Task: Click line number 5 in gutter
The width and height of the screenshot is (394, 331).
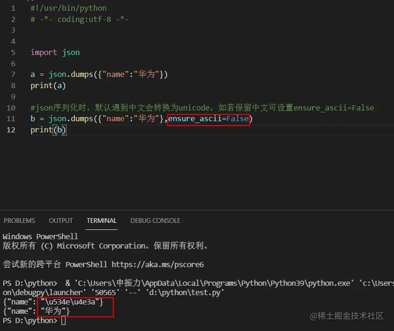Action: tap(13, 52)
